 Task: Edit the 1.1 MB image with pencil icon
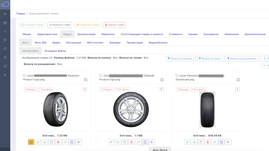tap(138, 142)
